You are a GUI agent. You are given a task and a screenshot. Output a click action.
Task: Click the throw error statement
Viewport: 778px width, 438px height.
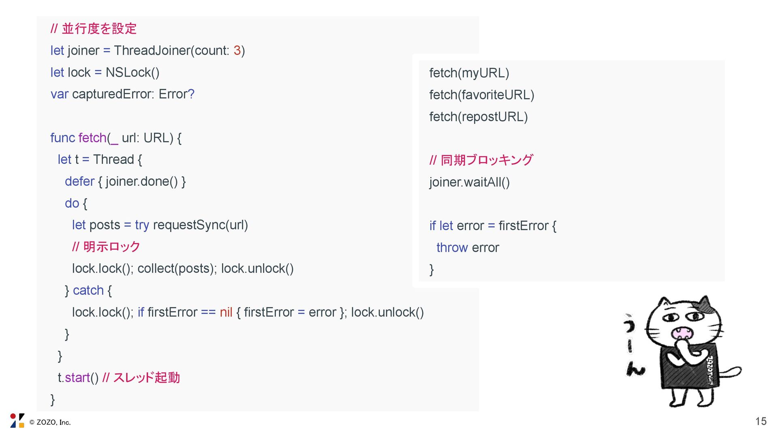(468, 247)
